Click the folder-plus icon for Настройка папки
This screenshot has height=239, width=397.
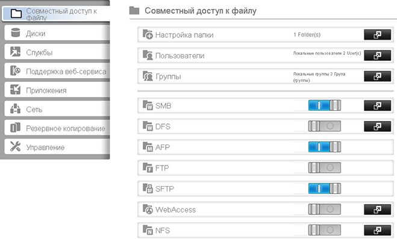click(148, 34)
